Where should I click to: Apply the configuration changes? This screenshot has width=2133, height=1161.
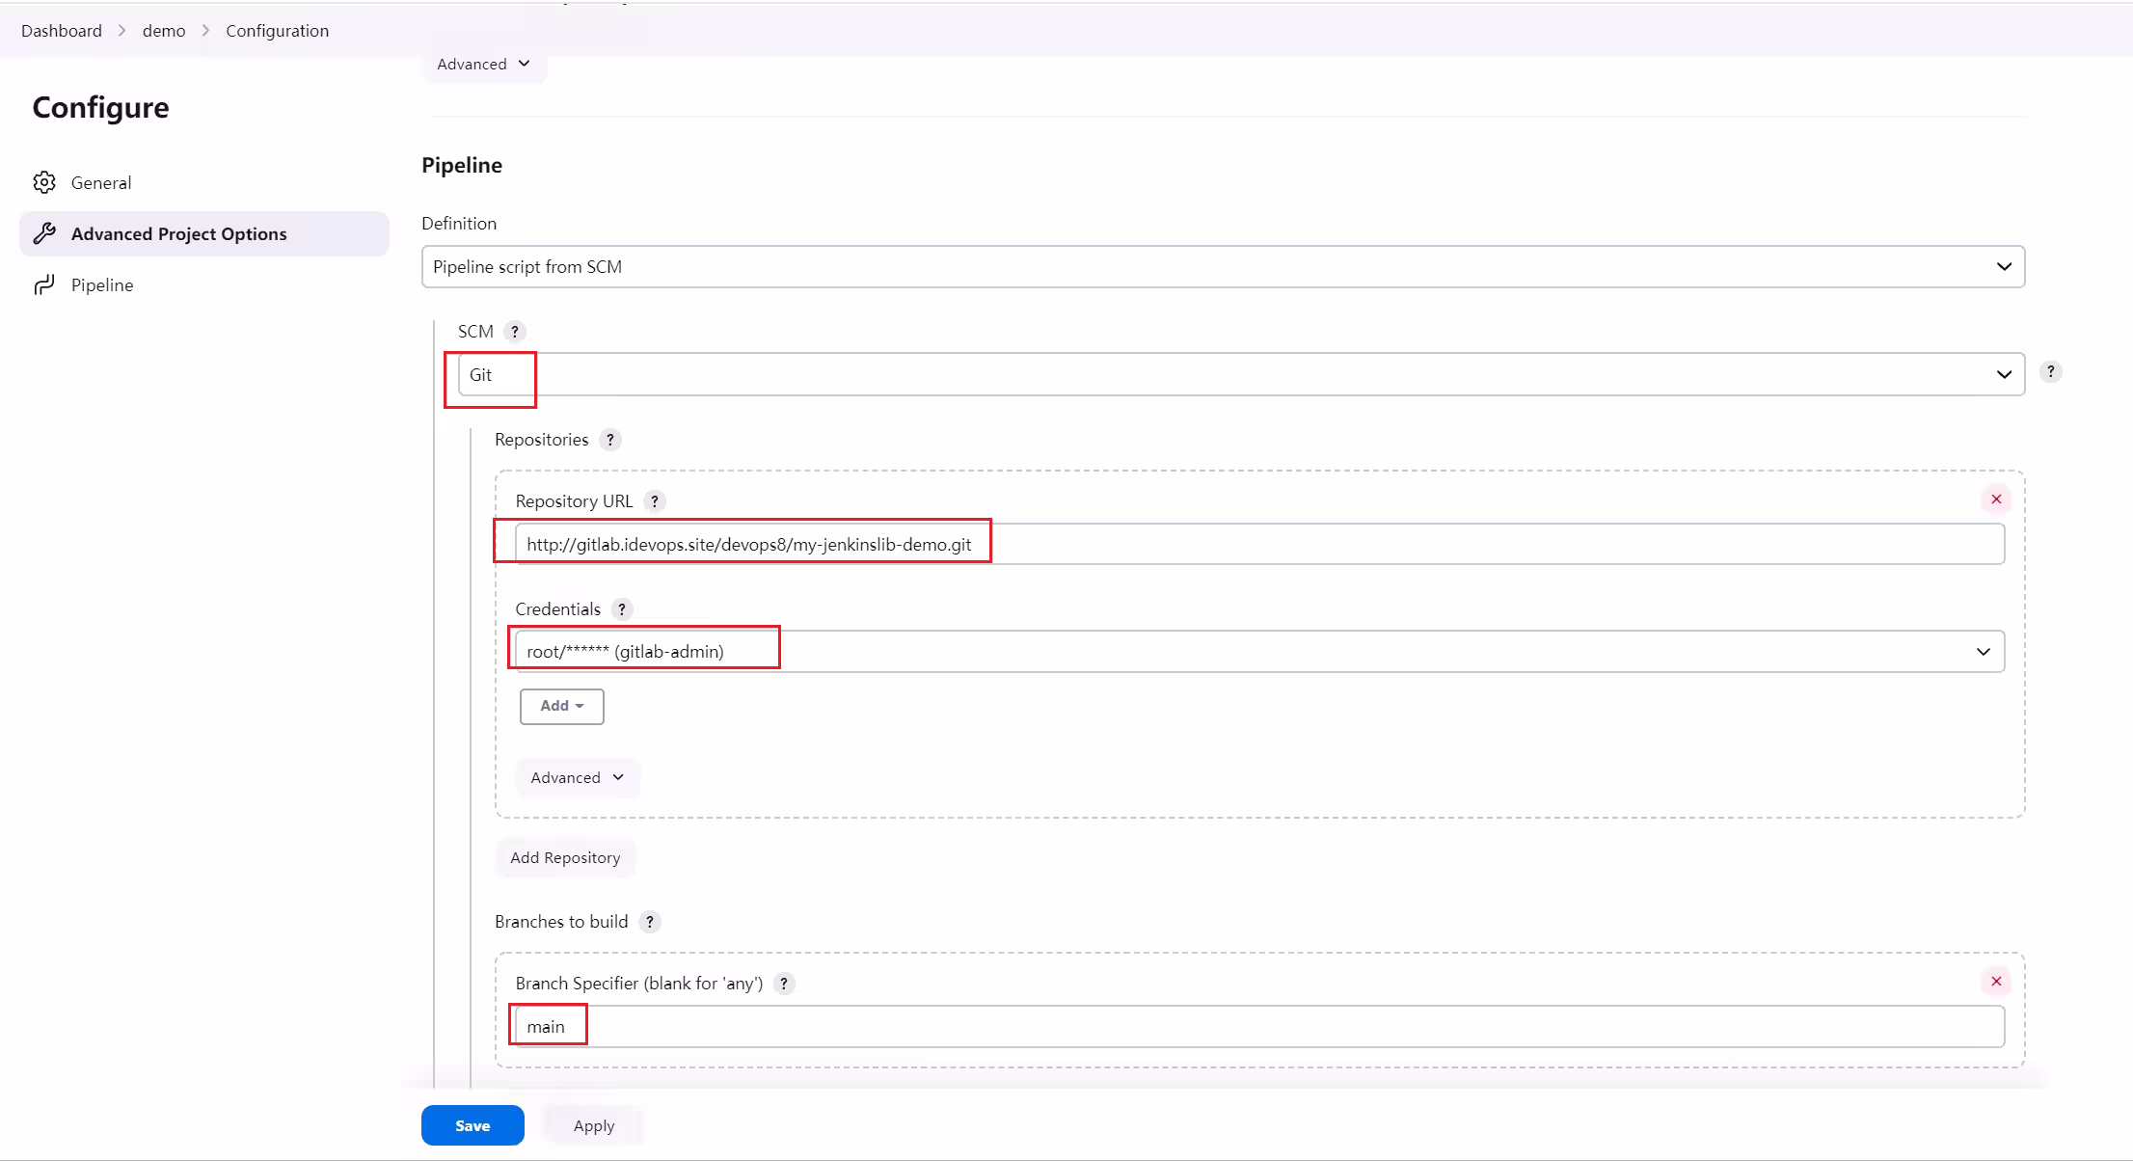coord(594,1125)
